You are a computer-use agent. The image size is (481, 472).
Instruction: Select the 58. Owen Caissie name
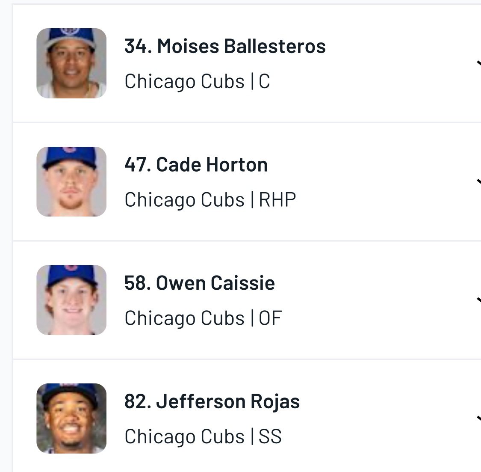pyautogui.click(x=199, y=283)
